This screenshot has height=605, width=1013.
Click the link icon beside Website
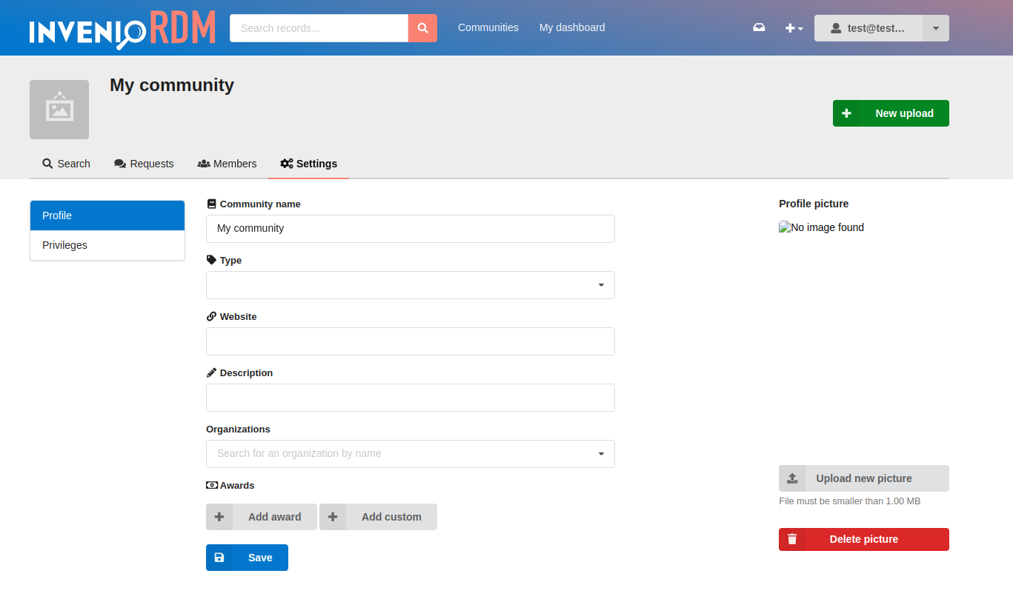click(x=210, y=316)
